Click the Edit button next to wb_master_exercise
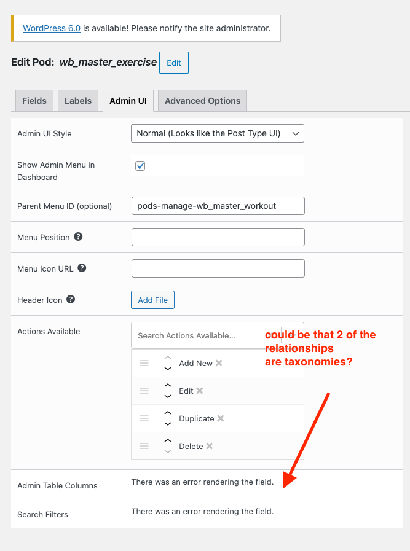 (x=173, y=62)
